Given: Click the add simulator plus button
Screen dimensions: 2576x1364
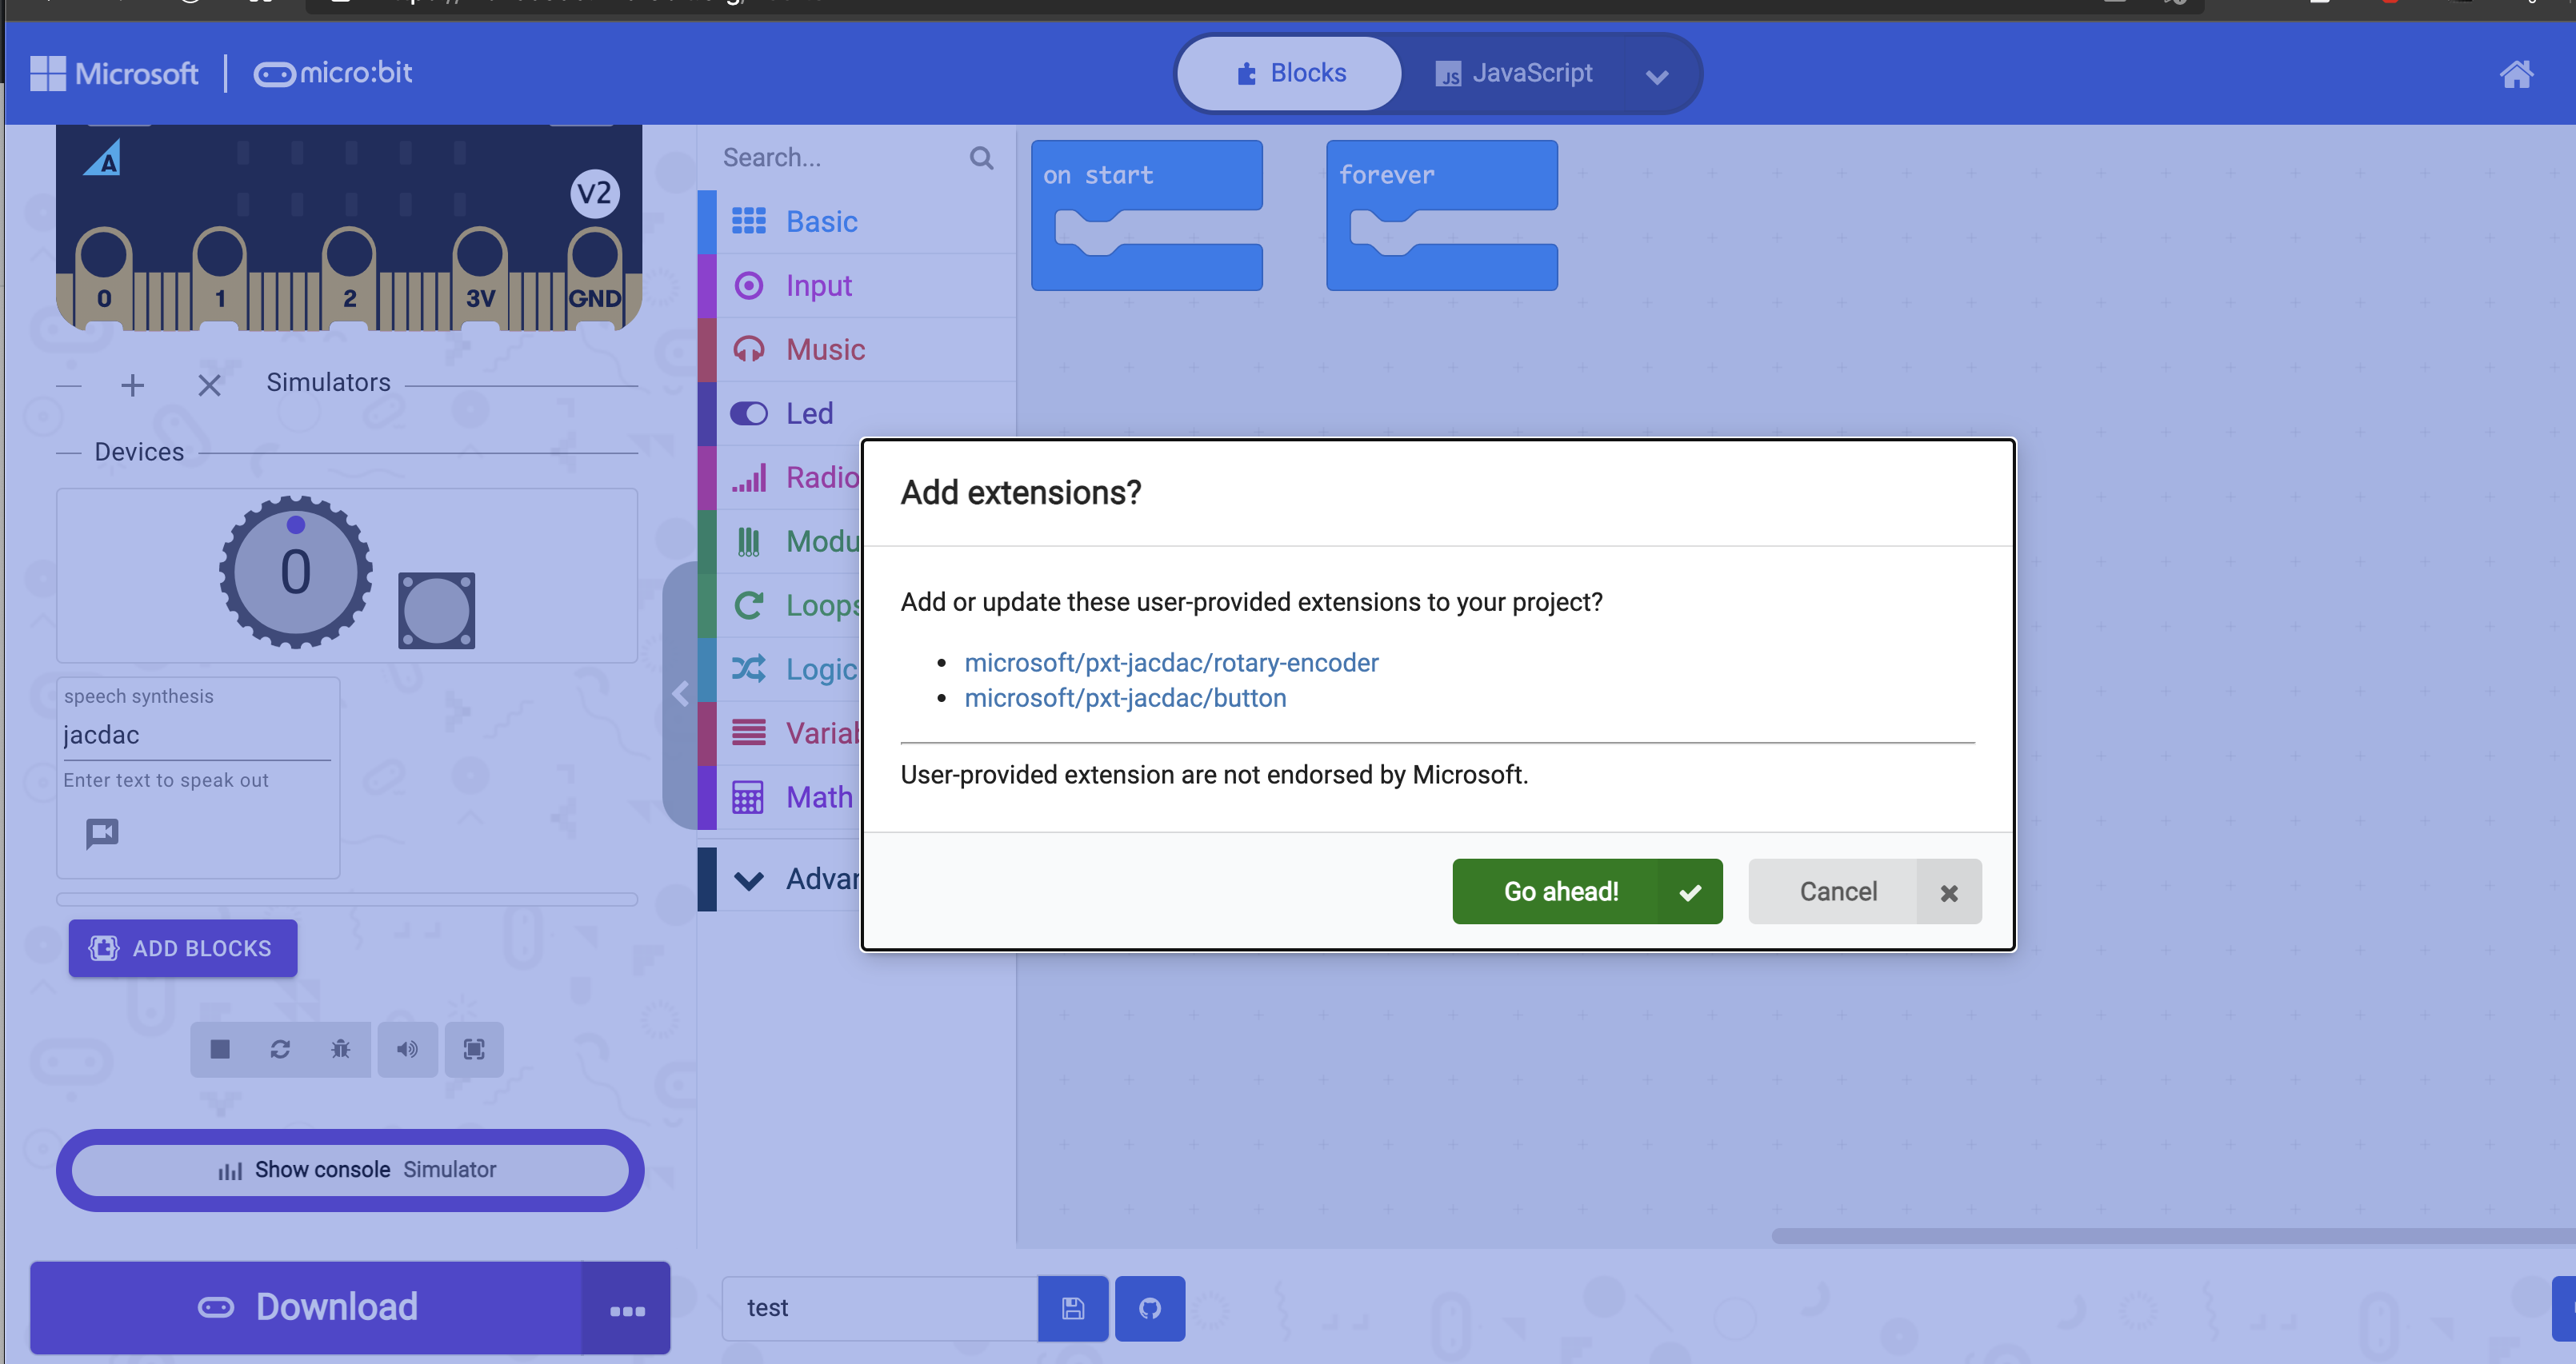Looking at the screenshot, I should (132, 385).
